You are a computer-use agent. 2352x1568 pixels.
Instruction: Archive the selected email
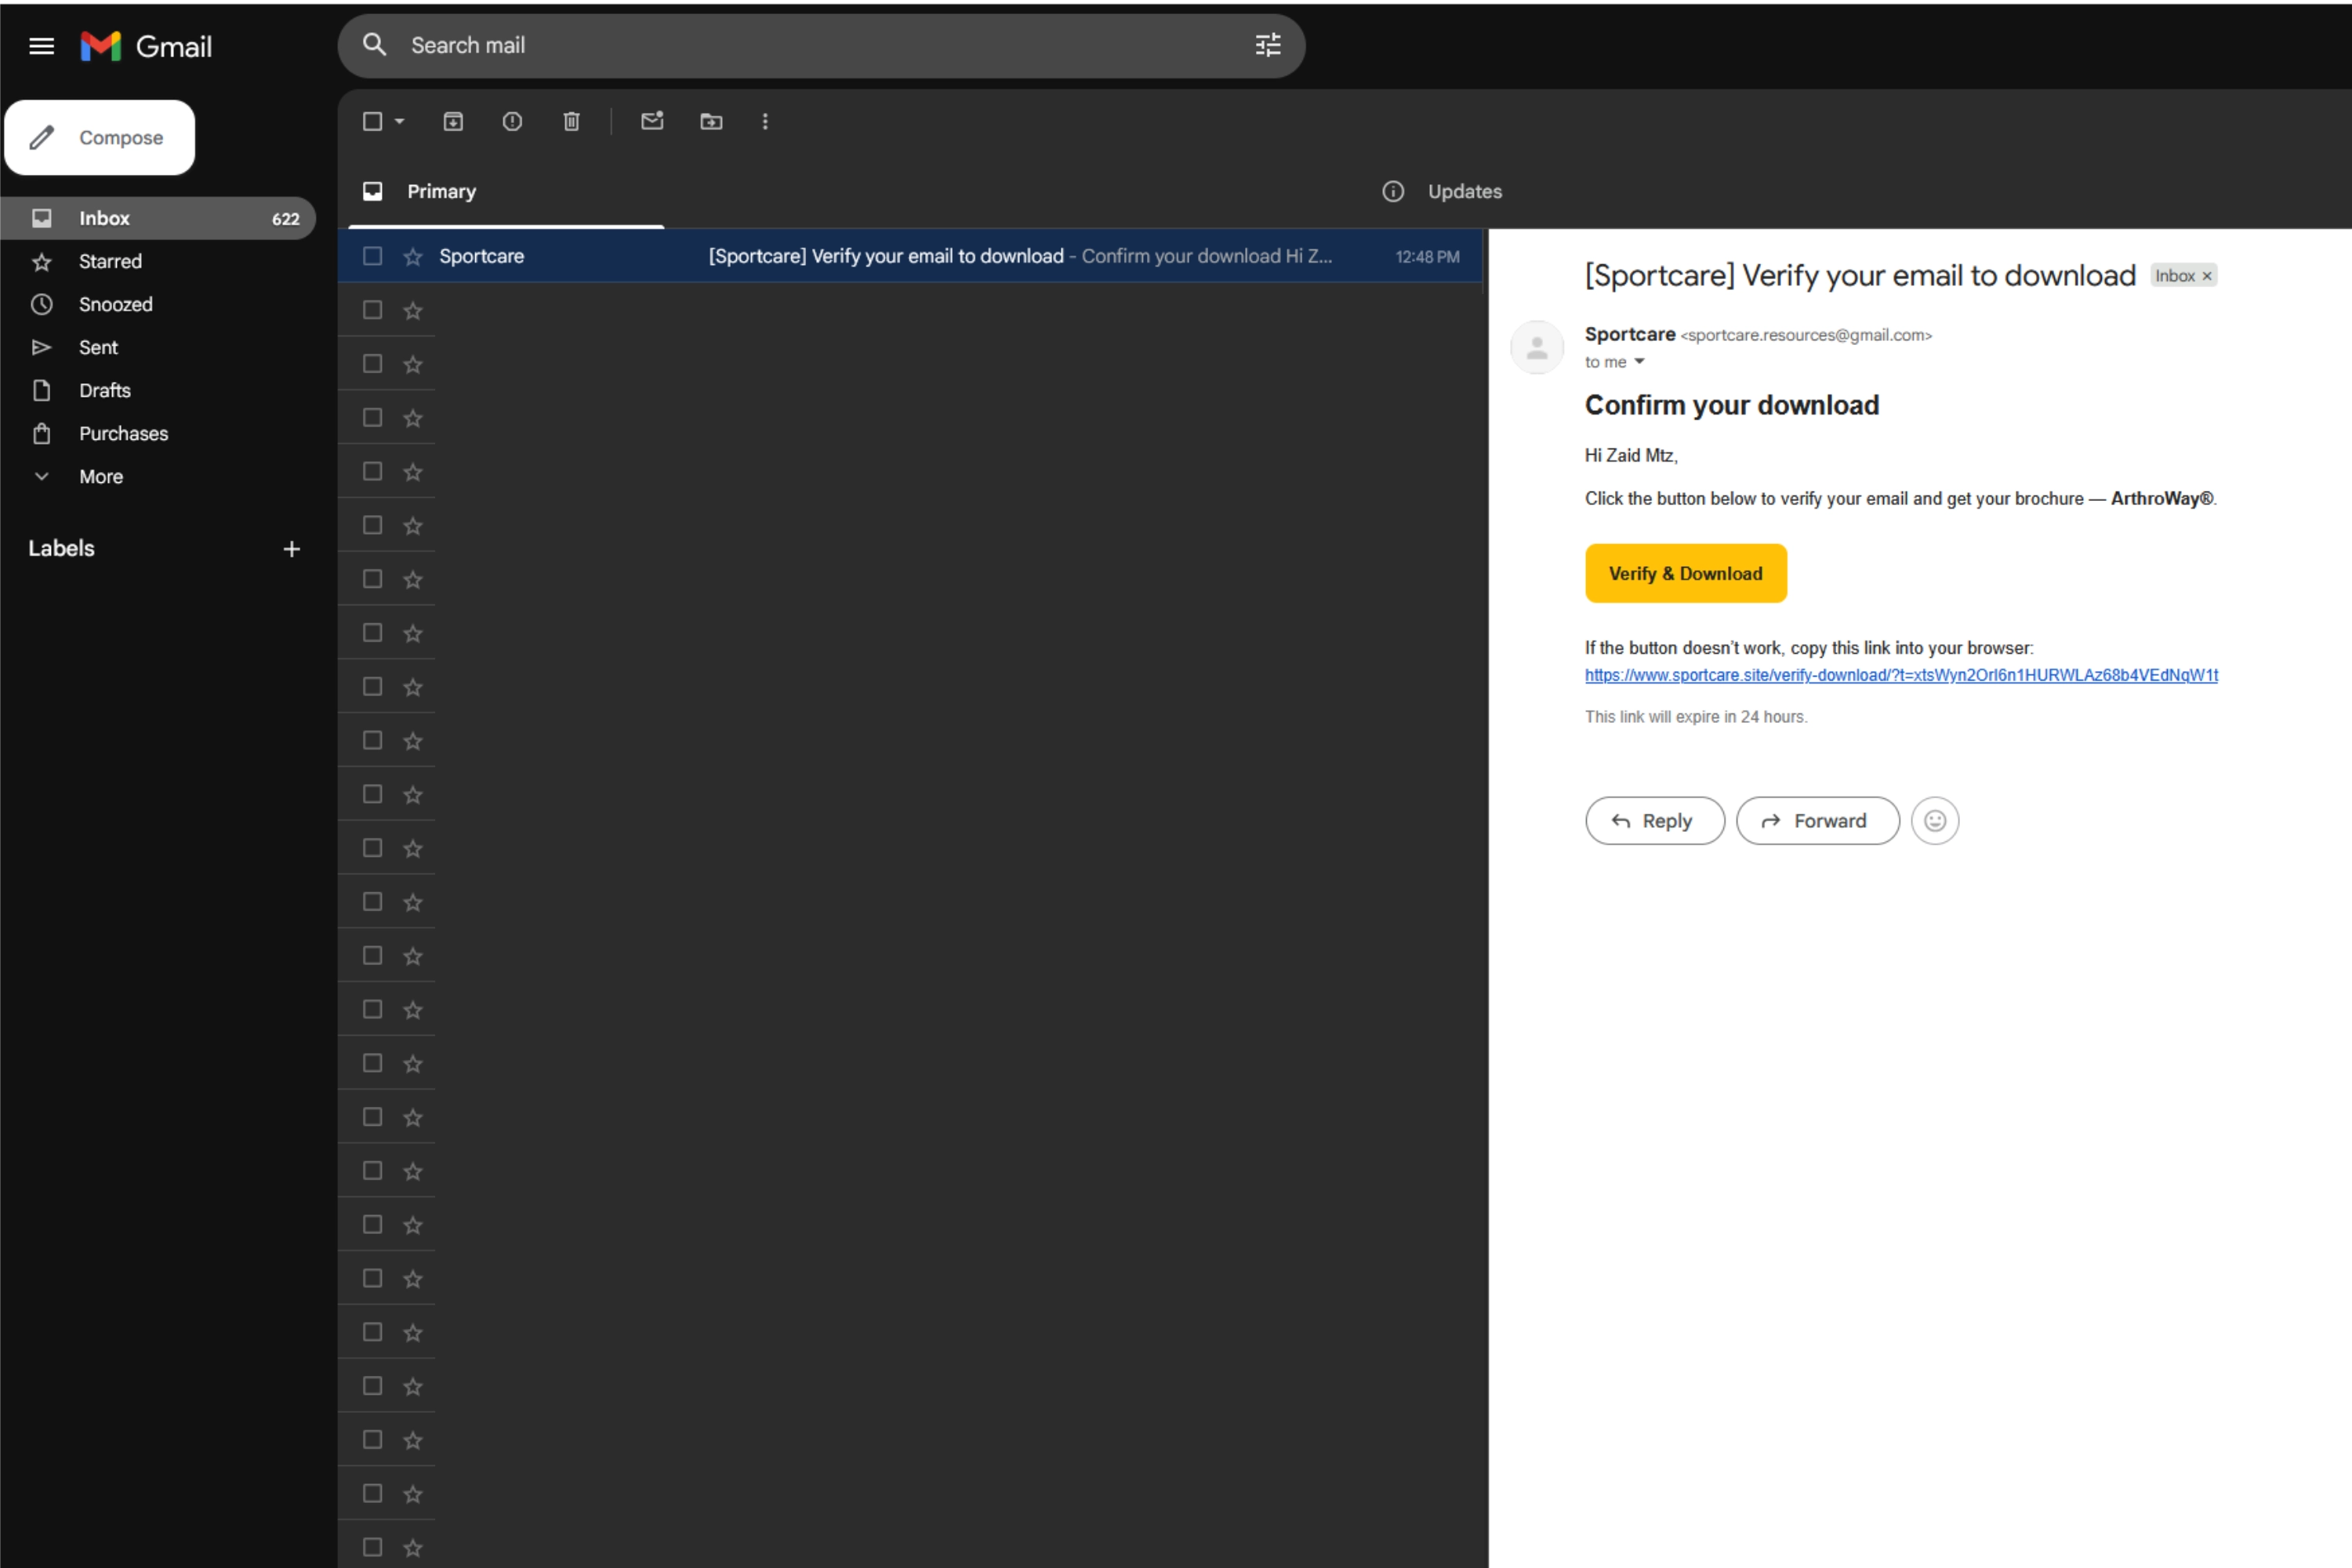(453, 121)
